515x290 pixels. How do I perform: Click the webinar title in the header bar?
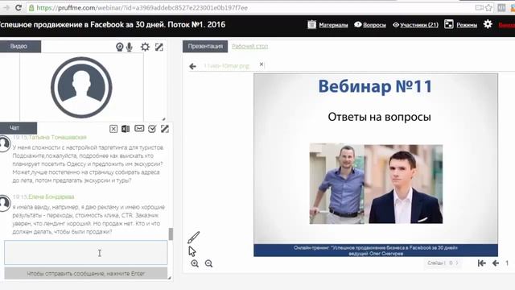[x=113, y=25]
